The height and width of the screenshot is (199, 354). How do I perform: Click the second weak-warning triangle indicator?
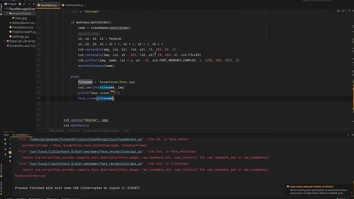(343, 11)
